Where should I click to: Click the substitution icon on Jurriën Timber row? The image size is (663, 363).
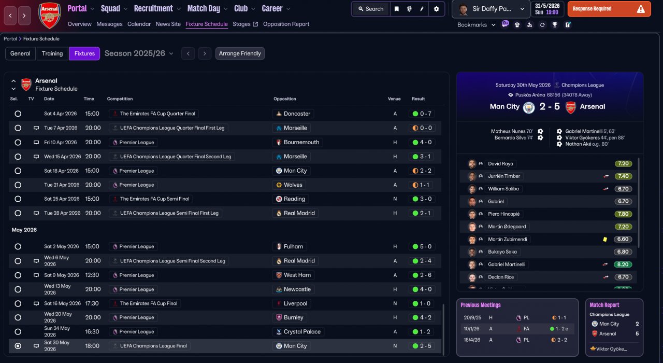[x=606, y=176]
